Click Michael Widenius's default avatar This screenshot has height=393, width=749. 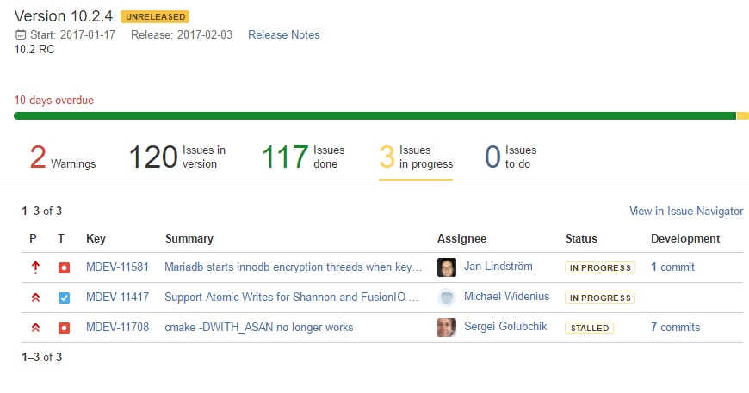click(x=447, y=298)
